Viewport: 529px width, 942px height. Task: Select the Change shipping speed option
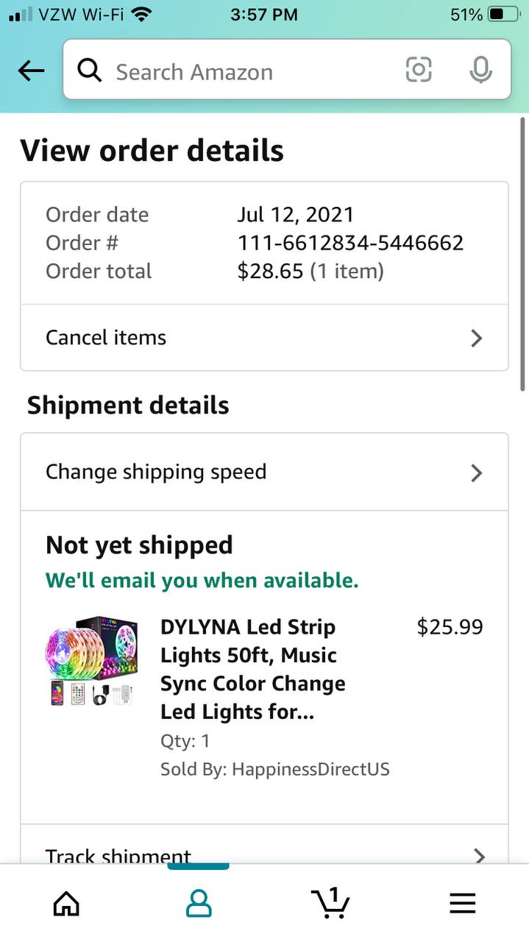point(156,472)
